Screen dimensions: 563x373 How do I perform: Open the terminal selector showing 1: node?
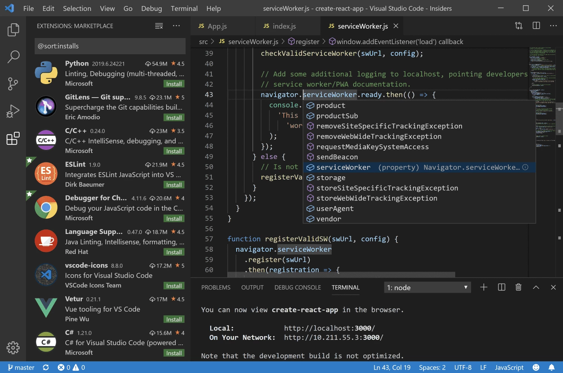[x=427, y=287]
